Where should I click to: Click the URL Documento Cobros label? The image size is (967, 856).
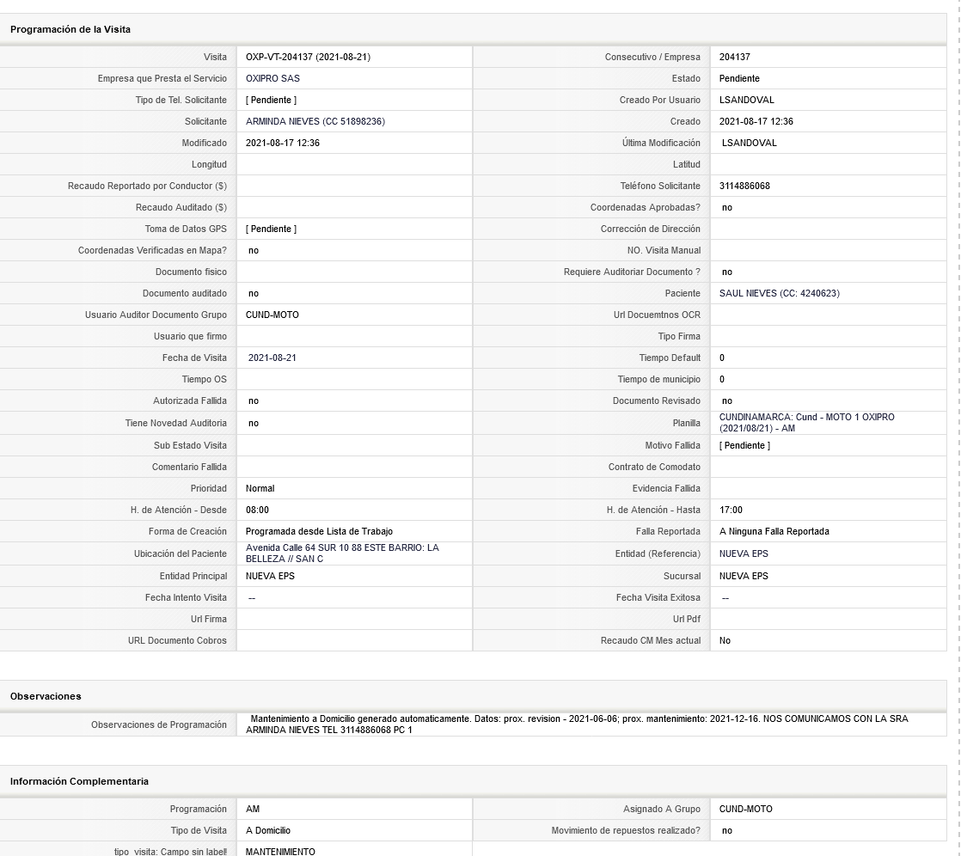point(177,641)
